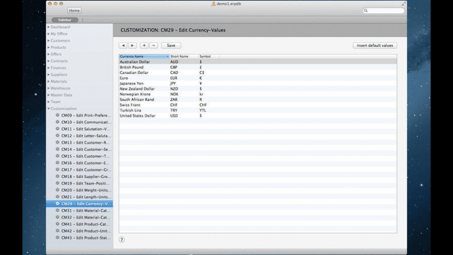Collapse the Customization section
Viewport: 453px width, 255px height.
[x=48, y=109]
